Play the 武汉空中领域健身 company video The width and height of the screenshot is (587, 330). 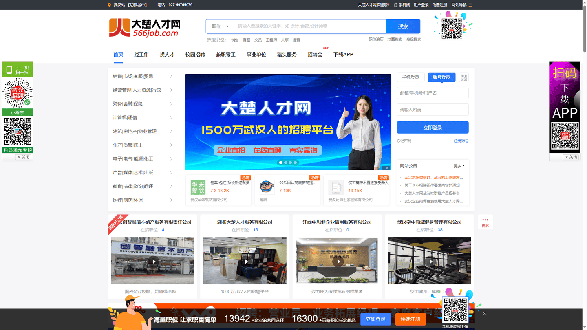click(x=430, y=261)
